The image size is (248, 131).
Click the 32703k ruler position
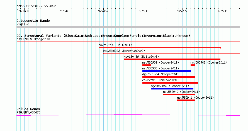(x=24, y=11)
